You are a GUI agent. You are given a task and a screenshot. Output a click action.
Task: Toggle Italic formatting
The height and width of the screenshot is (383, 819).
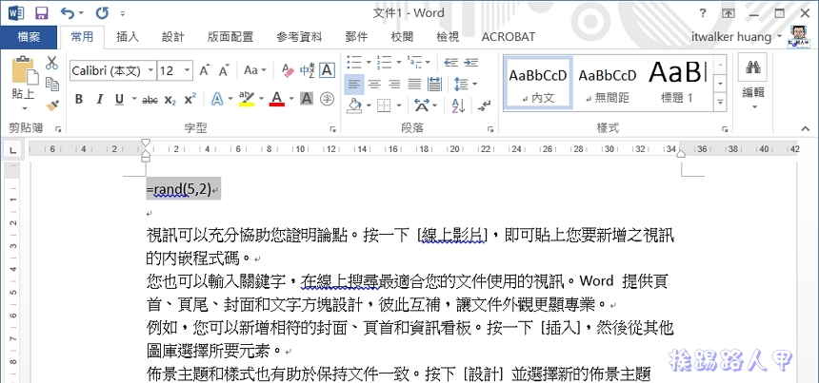[x=99, y=99]
